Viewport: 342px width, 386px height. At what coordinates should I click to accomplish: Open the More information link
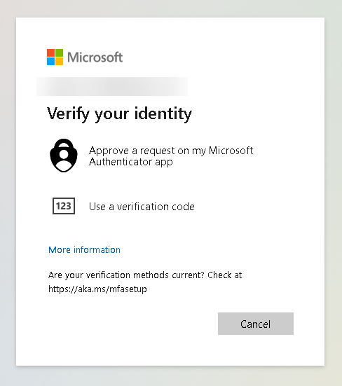click(x=84, y=250)
